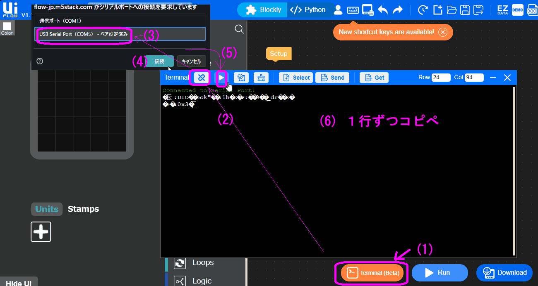Run code from the Terminal play icon
The height and width of the screenshot is (286, 538).
coord(221,78)
